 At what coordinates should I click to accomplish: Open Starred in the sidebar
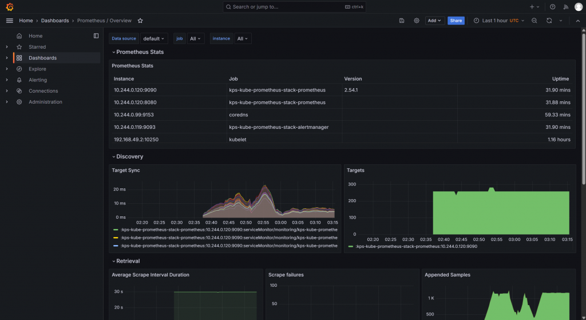point(37,47)
